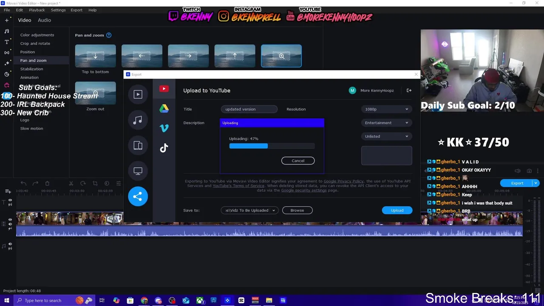Select the Zoom out thumbnail
Viewport: 544px width, 306px height.
pos(95,93)
